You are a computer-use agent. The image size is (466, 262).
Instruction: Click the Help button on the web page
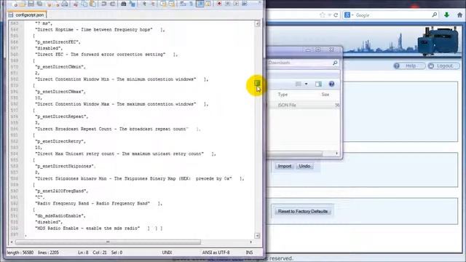click(x=409, y=65)
